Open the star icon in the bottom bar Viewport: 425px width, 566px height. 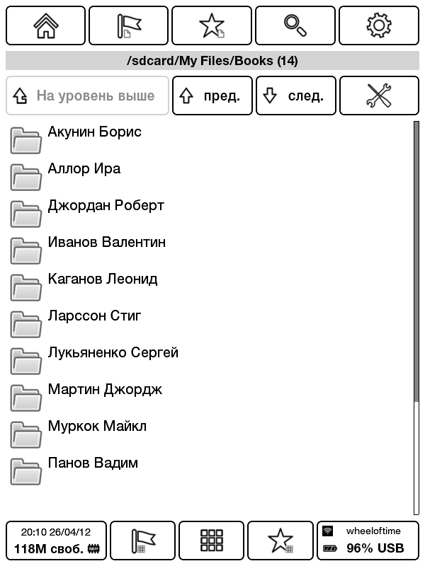coord(280,541)
